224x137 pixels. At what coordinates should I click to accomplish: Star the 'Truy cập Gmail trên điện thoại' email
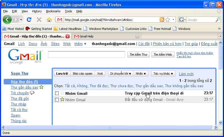pyautogui.click(x=62, y=93)
